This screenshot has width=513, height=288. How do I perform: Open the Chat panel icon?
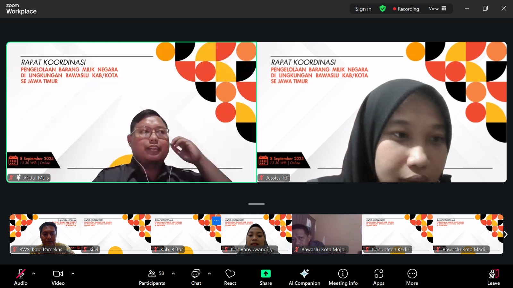(196, 274)
